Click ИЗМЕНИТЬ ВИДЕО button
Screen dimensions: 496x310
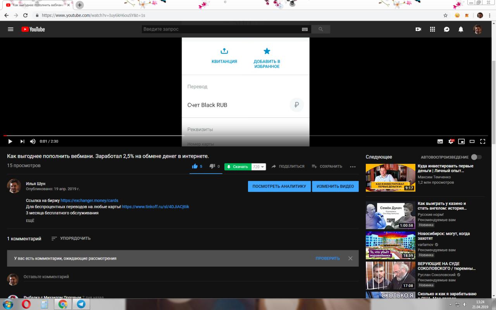tap(335, 186)
